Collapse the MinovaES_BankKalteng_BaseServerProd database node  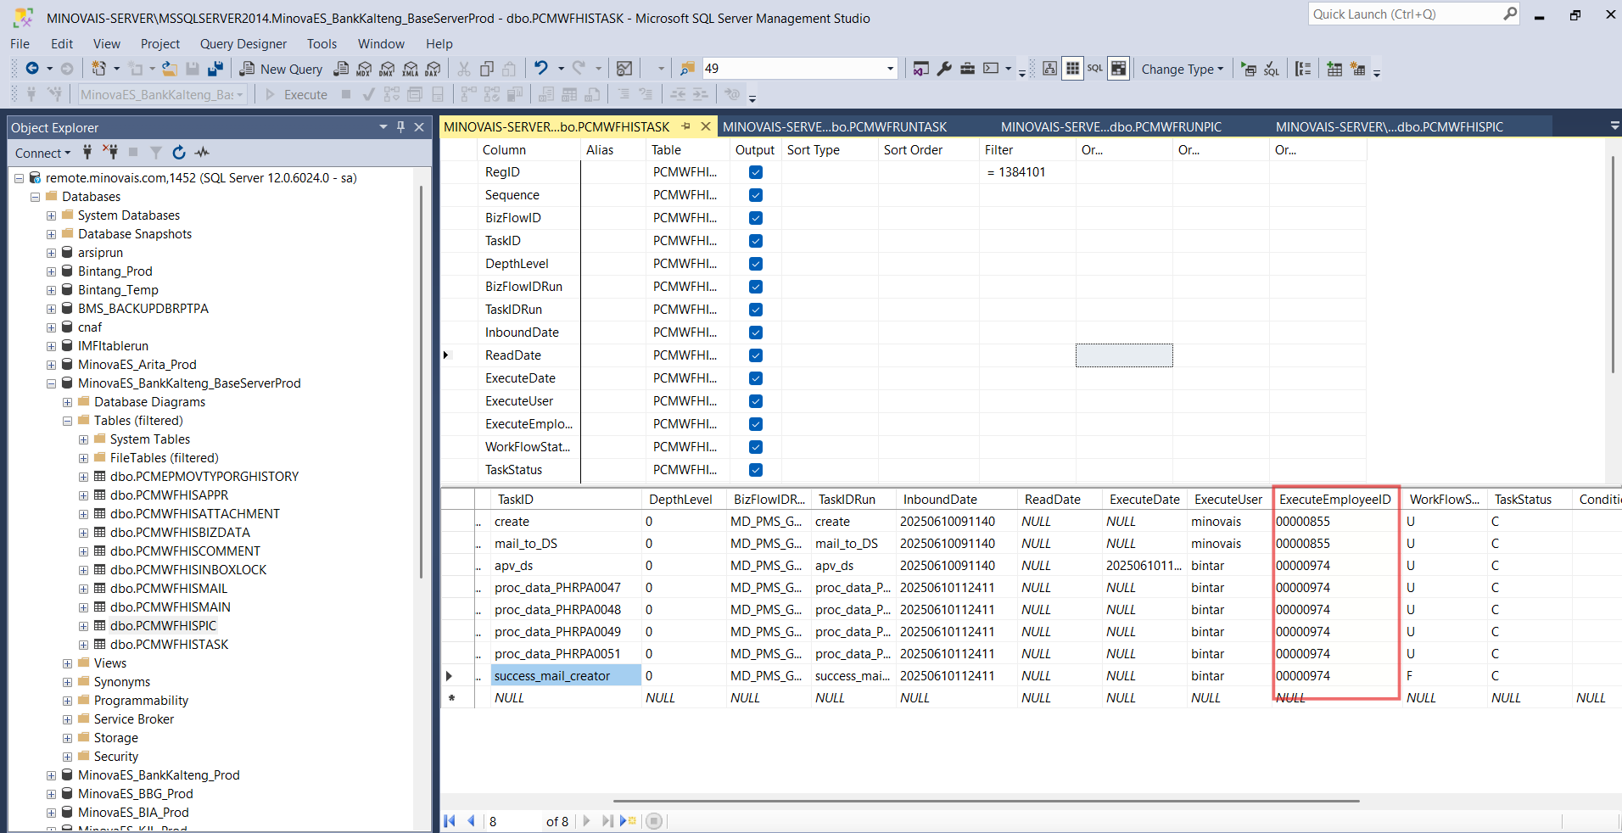[51, 383]
